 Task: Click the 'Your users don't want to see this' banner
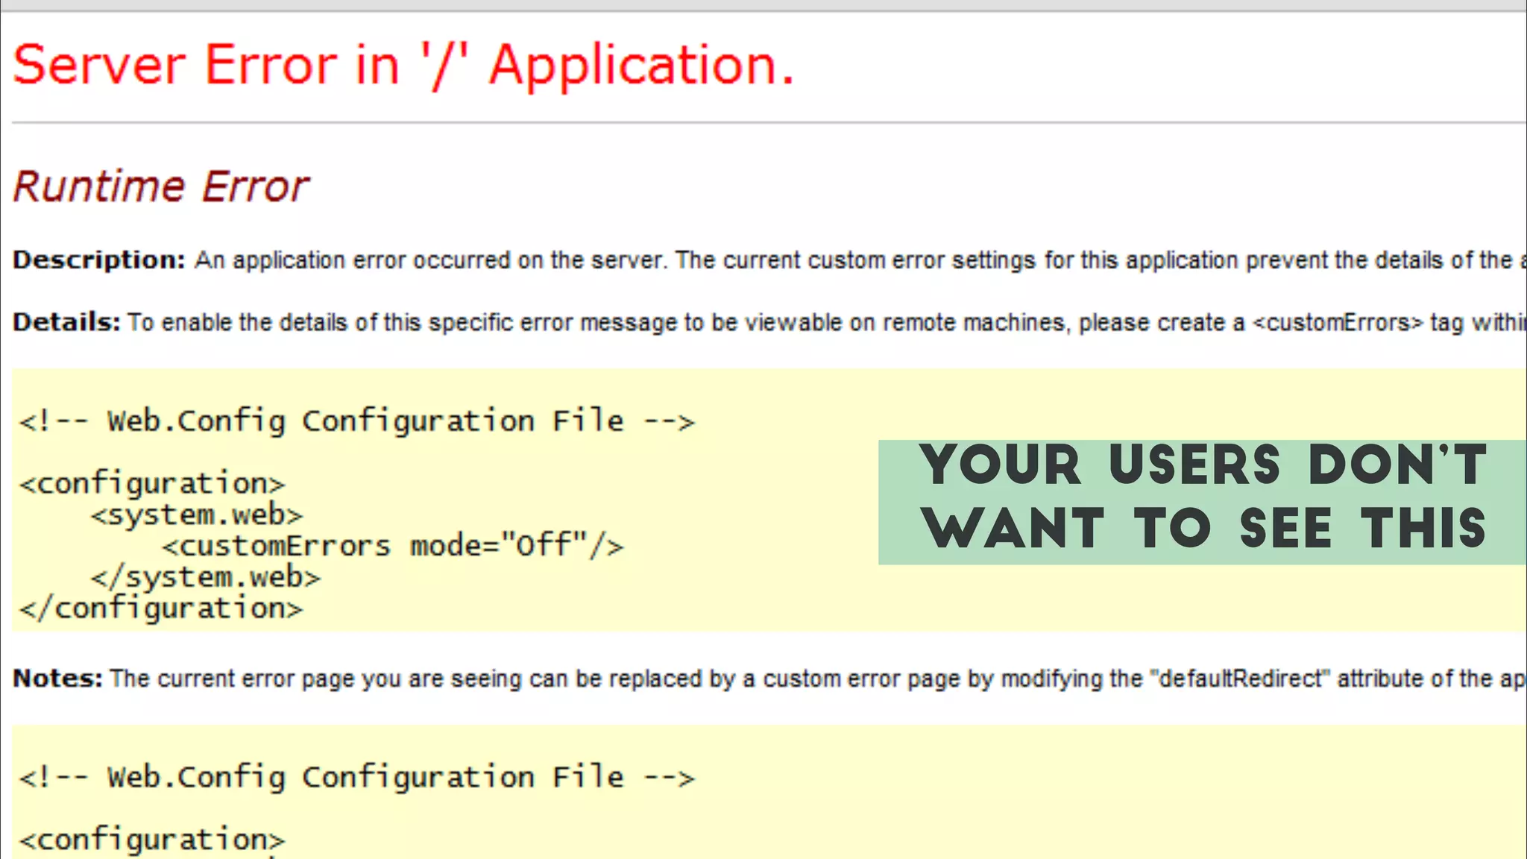click(x=1202, y=501)
